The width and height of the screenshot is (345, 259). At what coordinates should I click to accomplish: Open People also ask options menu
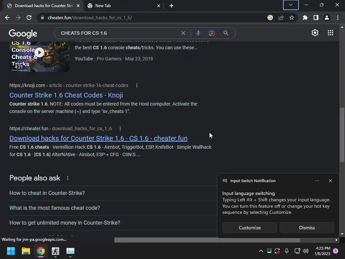(x=67, y=178)
